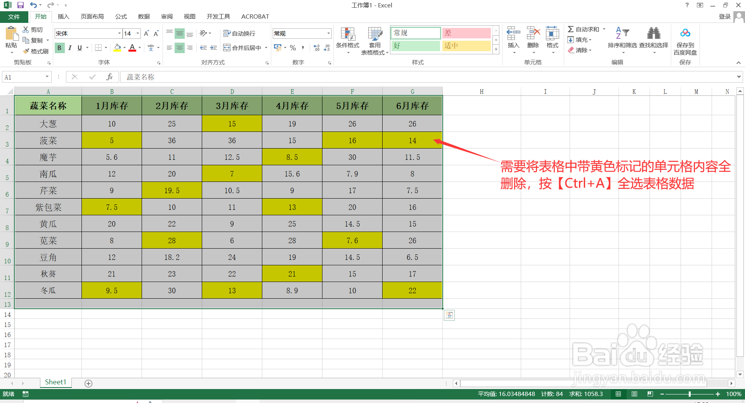The height and width of the screenshot is (403, 745).
Task: Add a new sheet with the plus button
Action: [88, 383]
